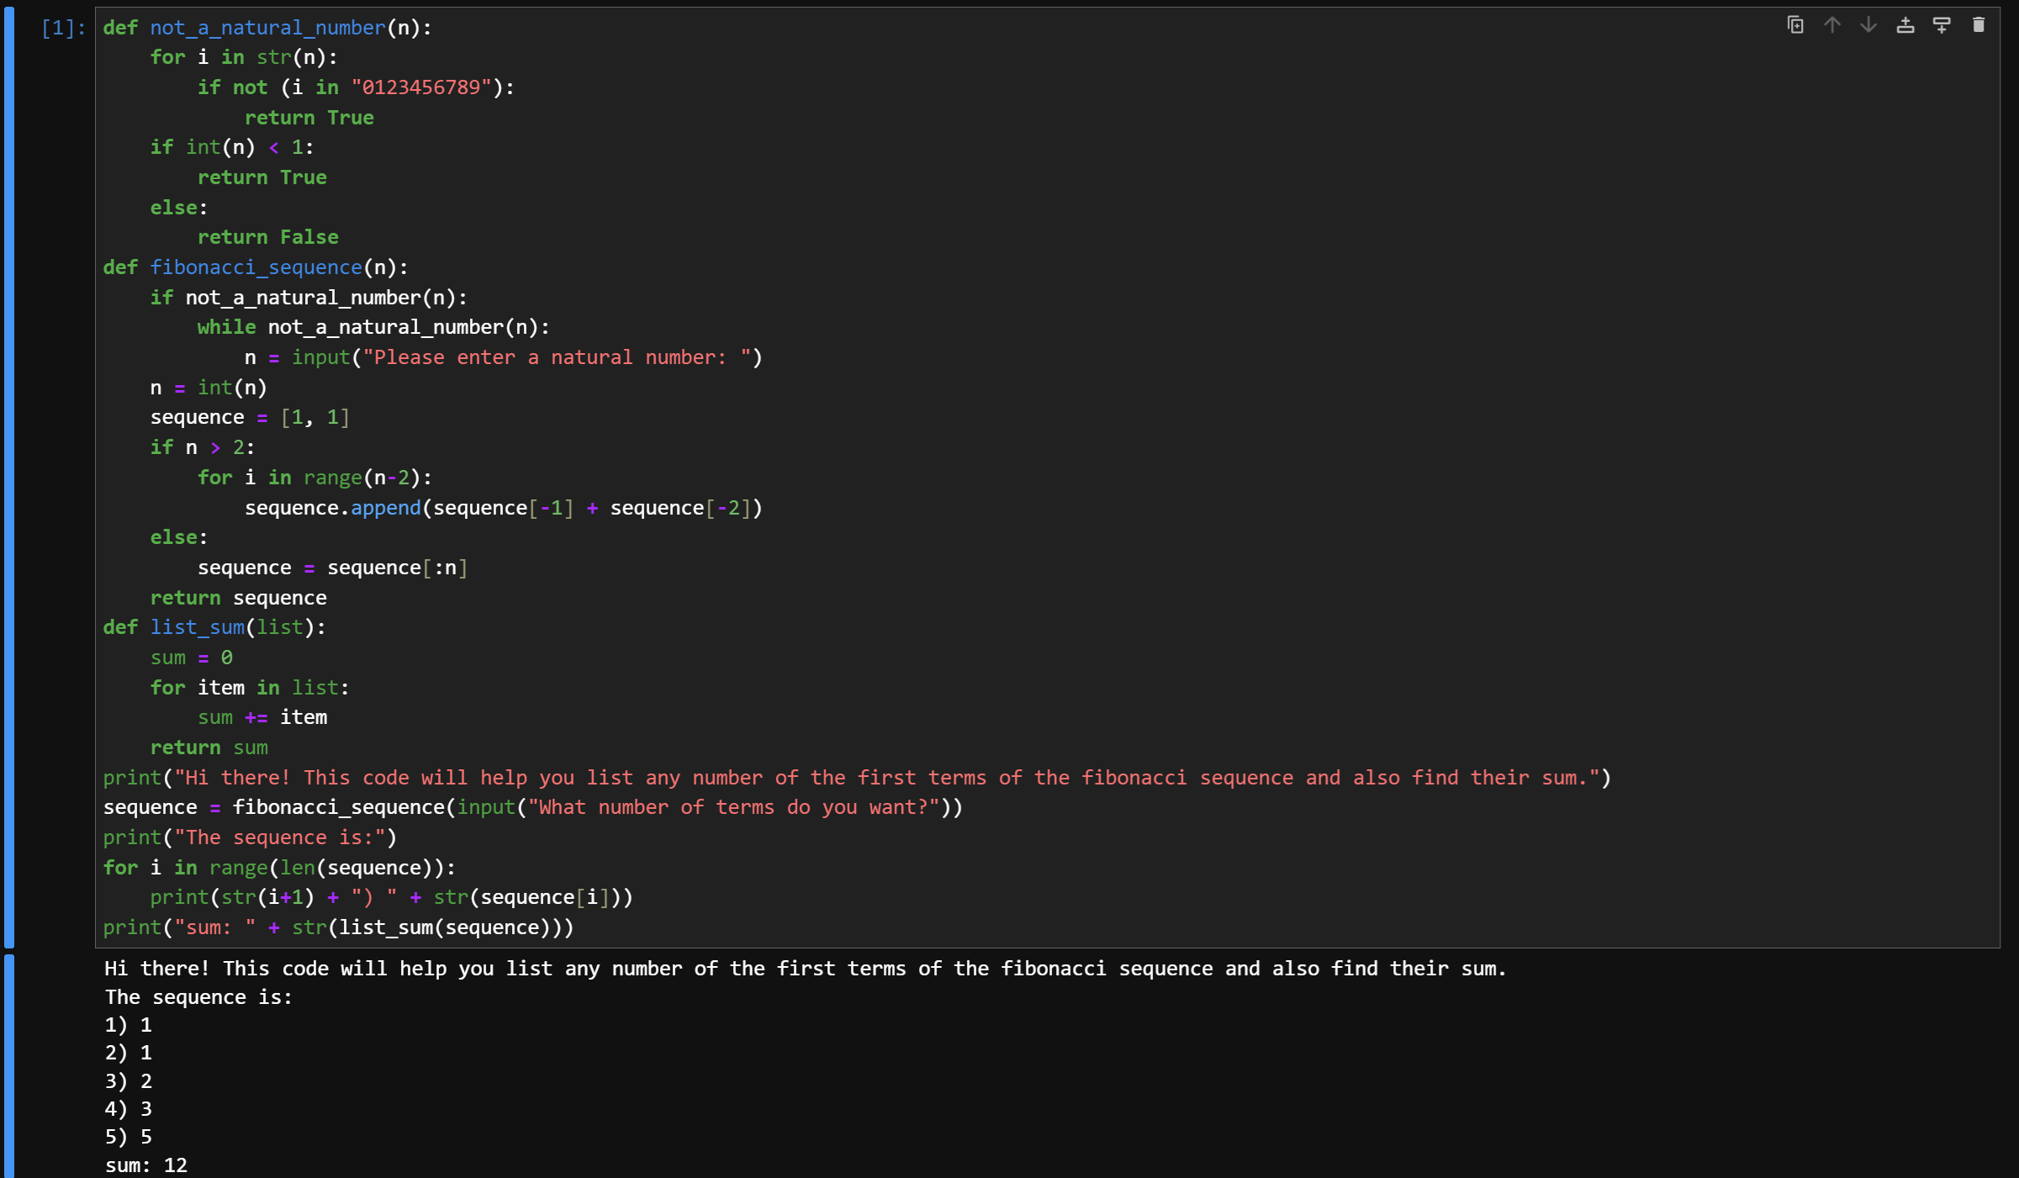
Task: Move the cell down
Action: click(x=1868, y=25)
